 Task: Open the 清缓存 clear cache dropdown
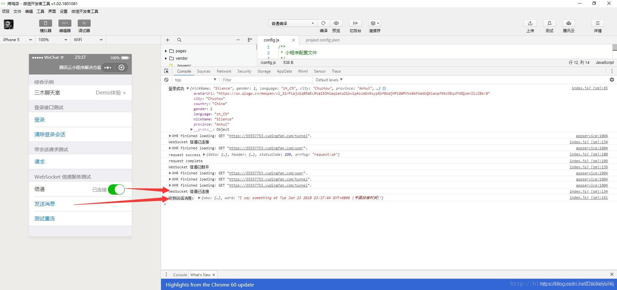click(375, 23)
